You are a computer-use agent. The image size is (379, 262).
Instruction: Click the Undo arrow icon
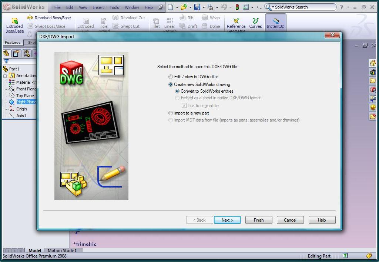point(224,7)
